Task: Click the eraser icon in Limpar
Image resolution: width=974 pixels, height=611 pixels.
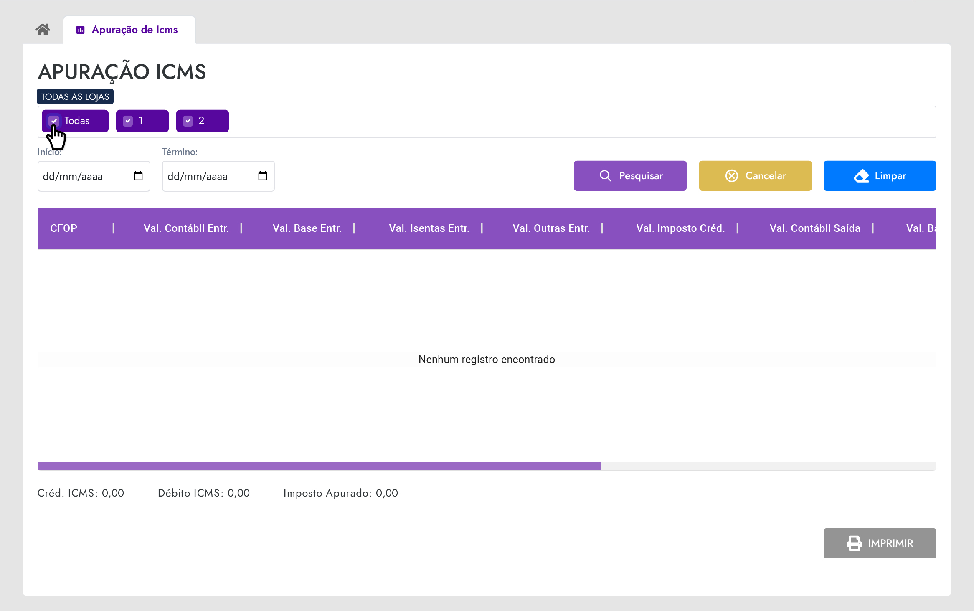Action: pyautogui.click(x=861, y=176)
